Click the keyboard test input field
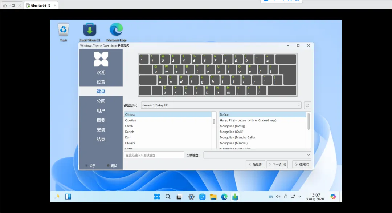 click(x=154, y=155)
